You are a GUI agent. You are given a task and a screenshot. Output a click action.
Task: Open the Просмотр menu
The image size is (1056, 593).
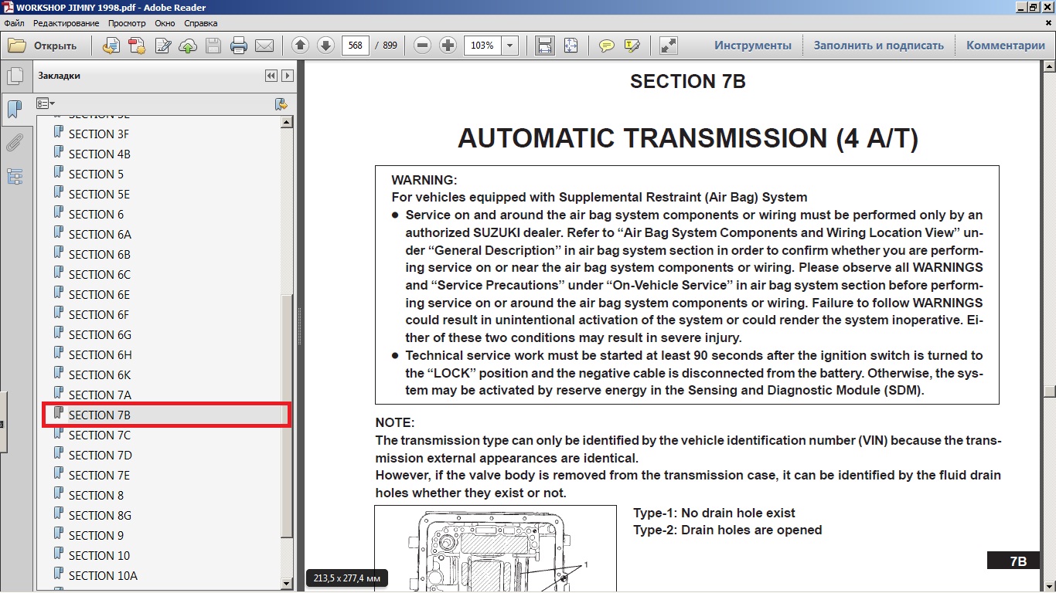point(127,23)
